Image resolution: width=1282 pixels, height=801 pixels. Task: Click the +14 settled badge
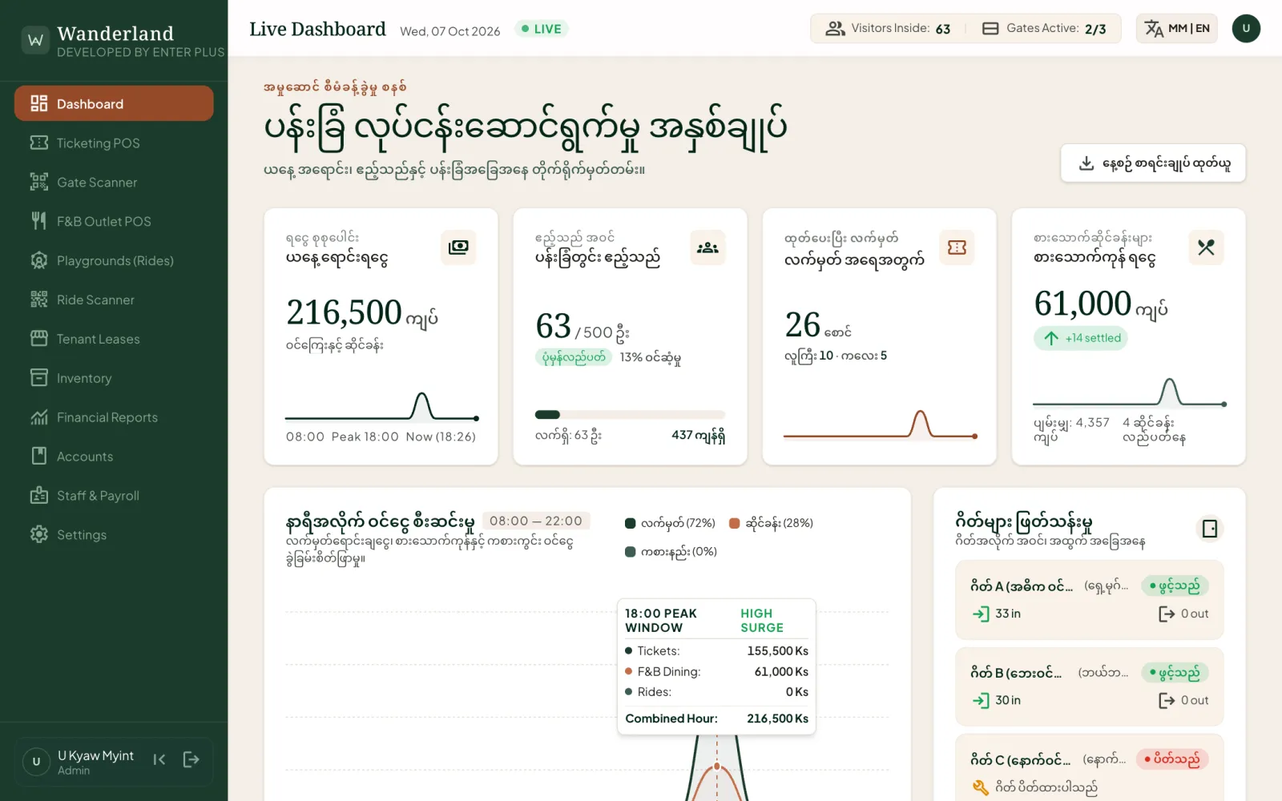[1081, 338]
